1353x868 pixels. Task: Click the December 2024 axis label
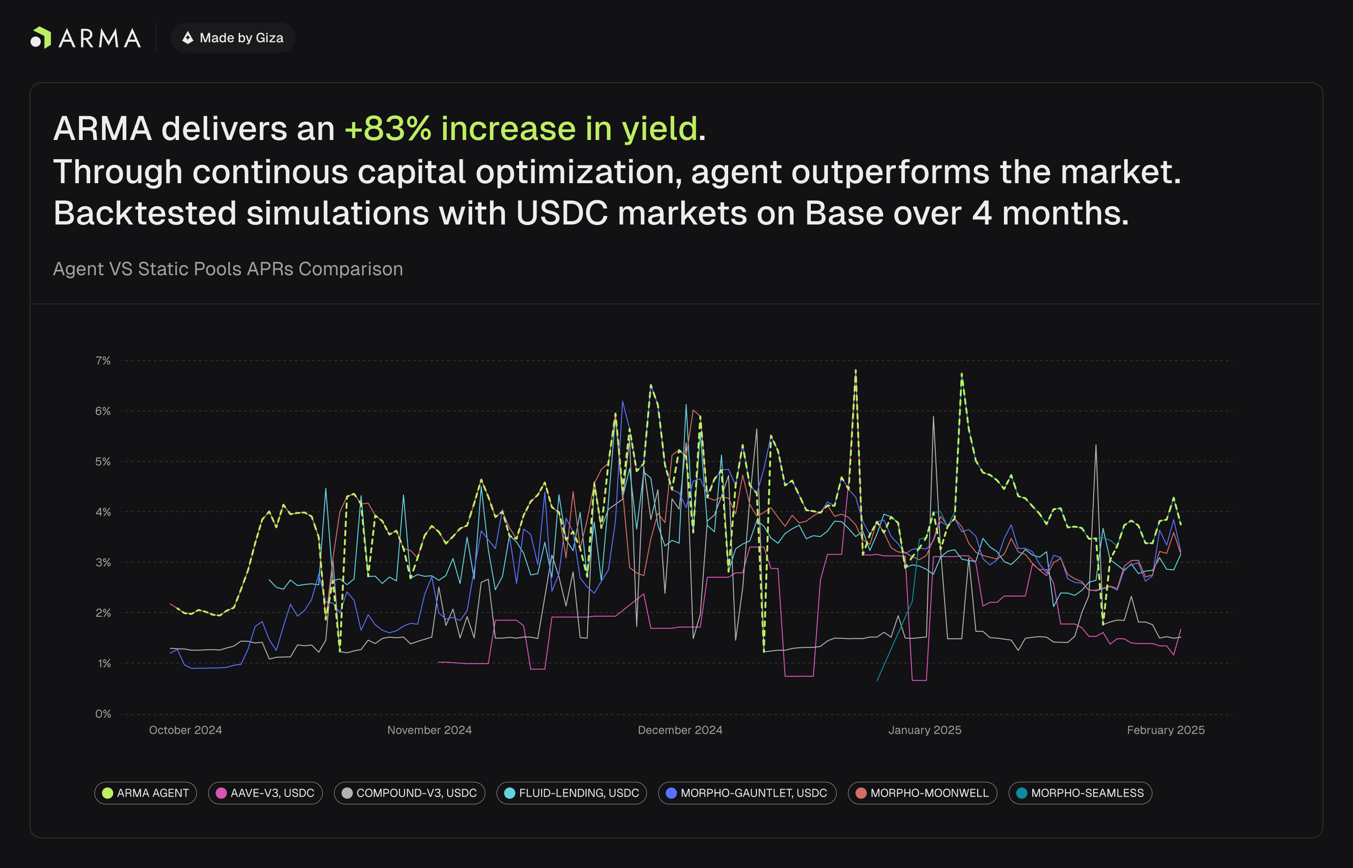pyautogui.click(x=680, y=730)
